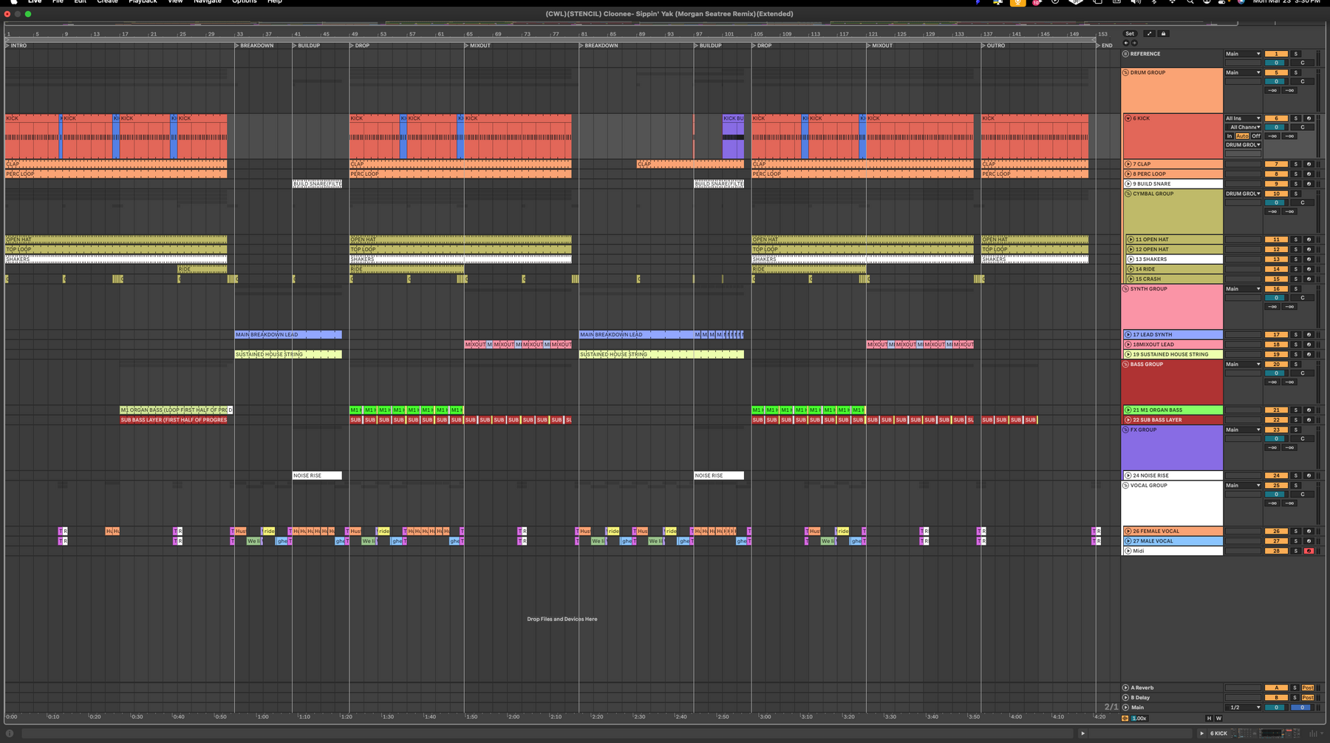Viewport: 1330px width, 743px height.
Task: Fold the DRUM GROUP track group
Action: click(1125, 72)
